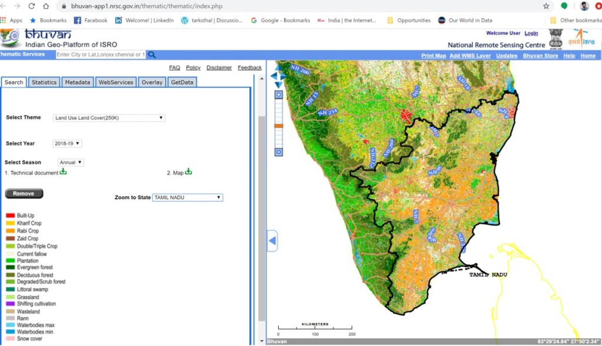Switch to the Statistics tab
Screen dimensions: 602x346
[44, 82]
